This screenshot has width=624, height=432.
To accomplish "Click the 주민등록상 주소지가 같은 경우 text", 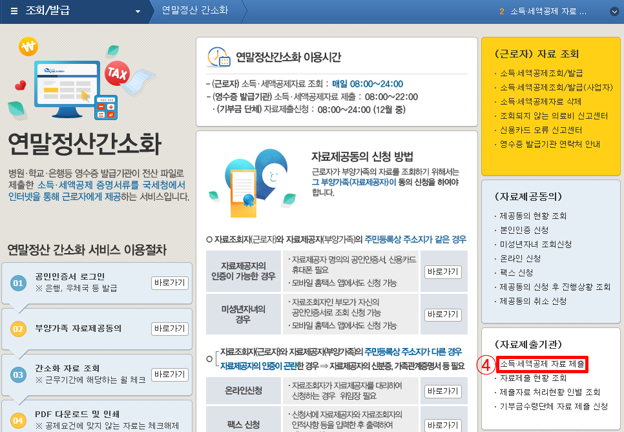I will coord(415,240).
